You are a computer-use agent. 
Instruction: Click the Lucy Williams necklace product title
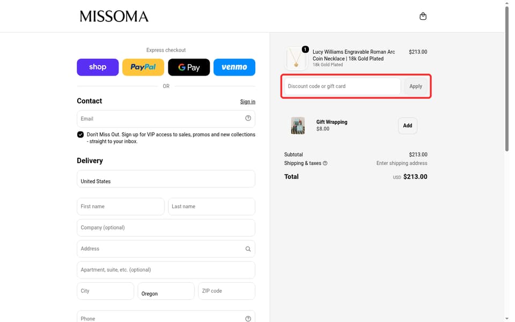354,55
